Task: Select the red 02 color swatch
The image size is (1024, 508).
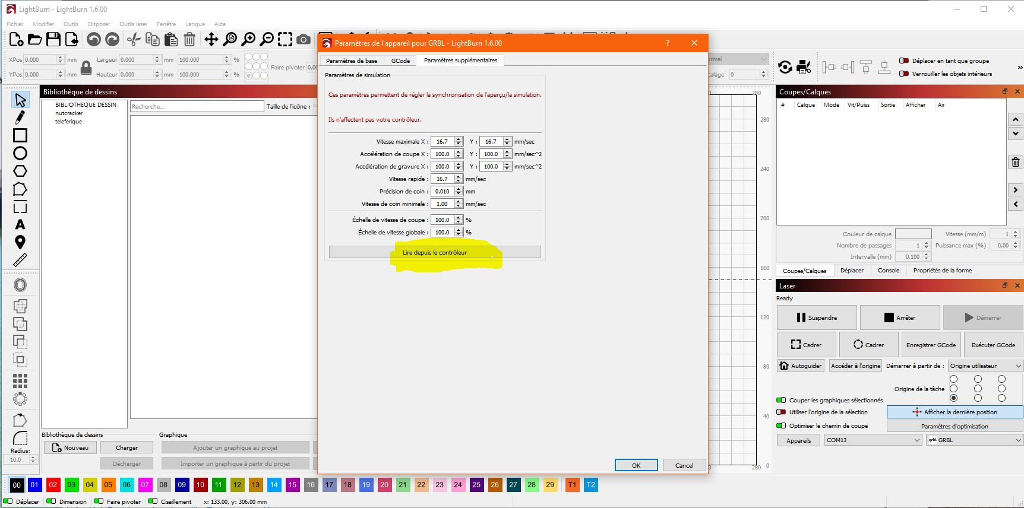Action: (x=53, y=485)
